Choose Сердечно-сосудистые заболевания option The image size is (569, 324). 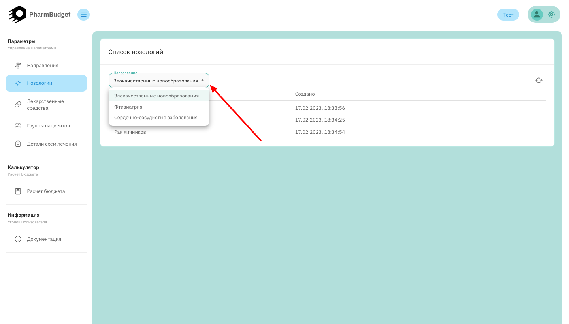coord(159,118)
